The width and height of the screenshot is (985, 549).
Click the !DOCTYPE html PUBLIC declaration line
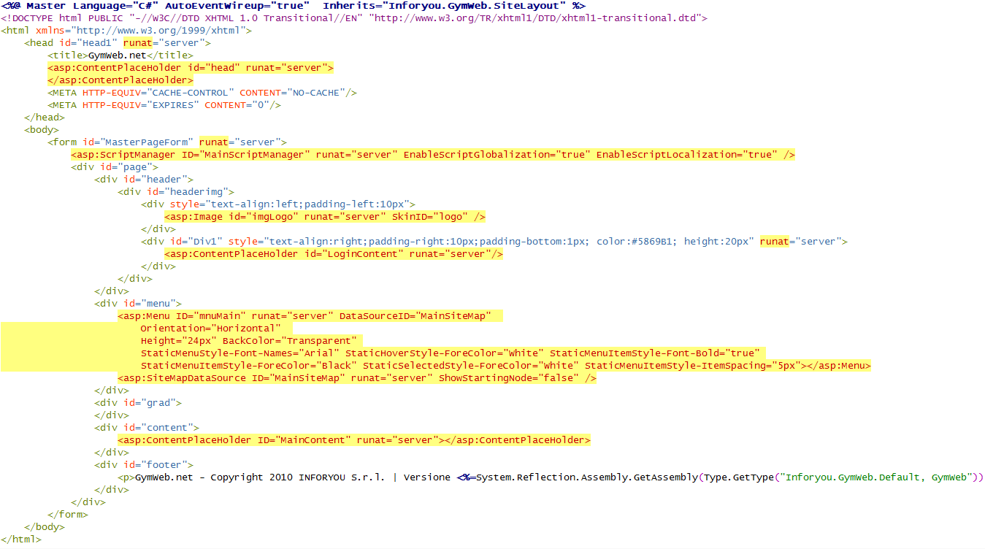354,18
